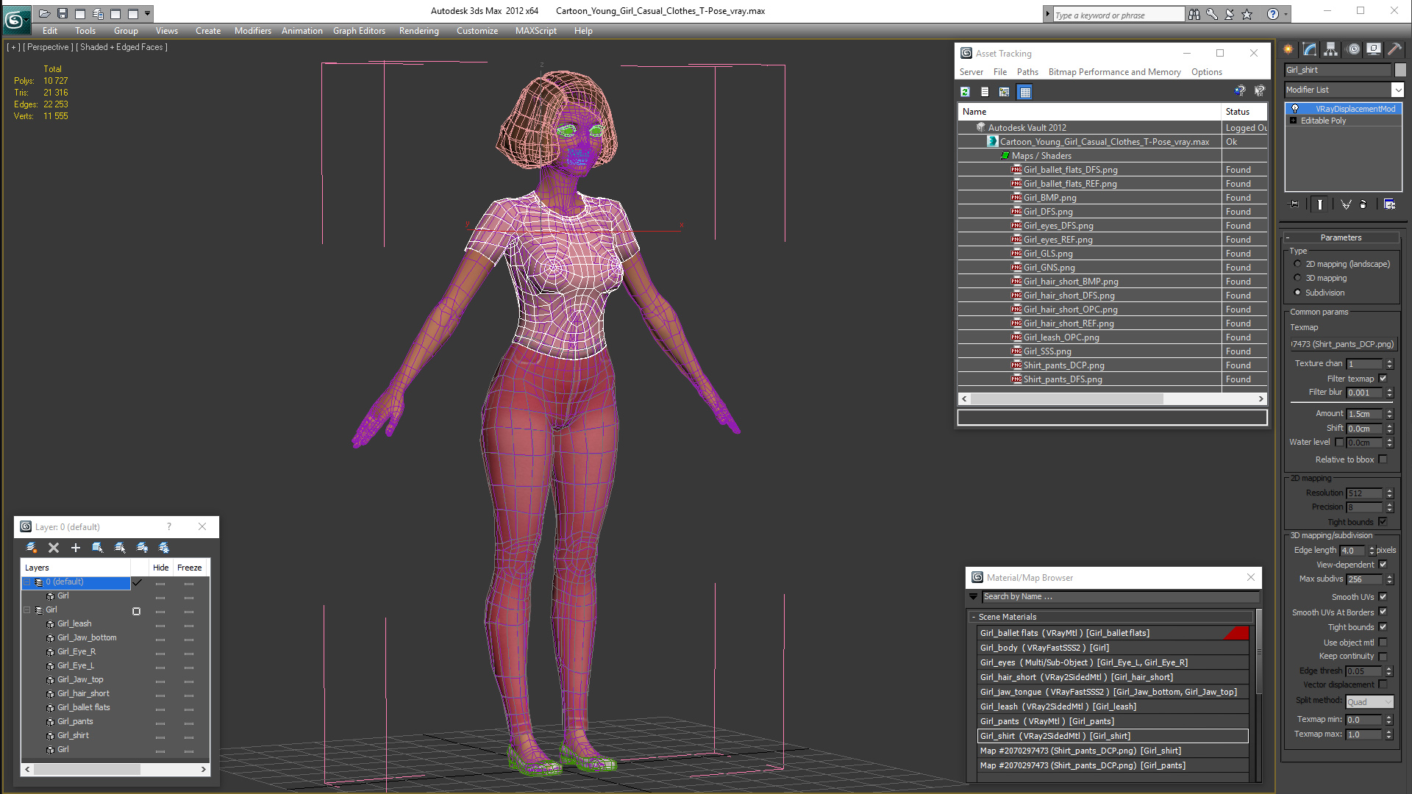Click the Pin Stack icon
Viewport: 1412px width, 794px height.
coord(1294,204)
